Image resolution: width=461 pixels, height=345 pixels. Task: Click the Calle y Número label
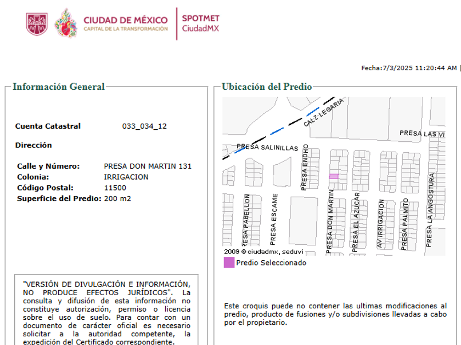pos(48,166)
